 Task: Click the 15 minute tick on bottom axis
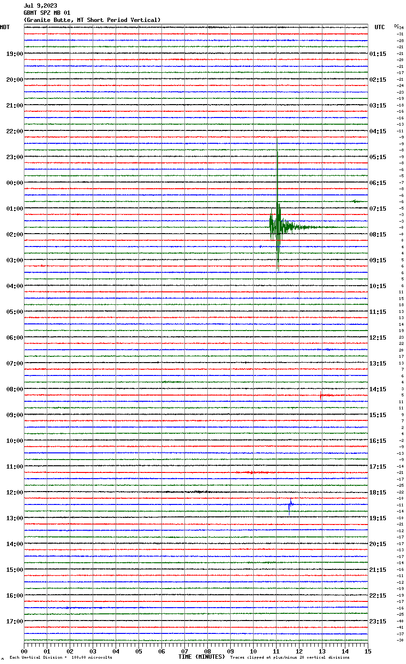pos(367,651)
